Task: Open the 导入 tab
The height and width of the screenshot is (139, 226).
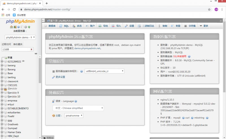Action: (x=116, y=26)
